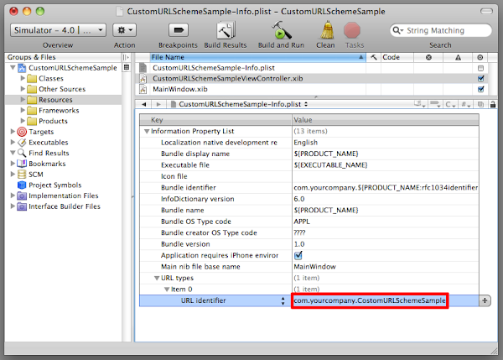Click the errors column header icon
The width and height of the screenshot is (503, 360).
pyautogui.click(x=428, y=57)
